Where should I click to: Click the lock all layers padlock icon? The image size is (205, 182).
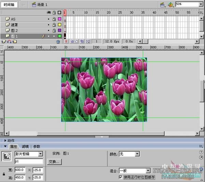pyautogui.click(x=54, y=13)
